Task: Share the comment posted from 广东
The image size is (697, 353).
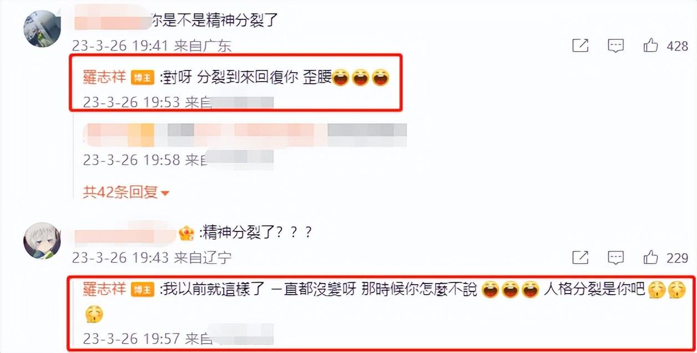Action: (x=580, y=46)
